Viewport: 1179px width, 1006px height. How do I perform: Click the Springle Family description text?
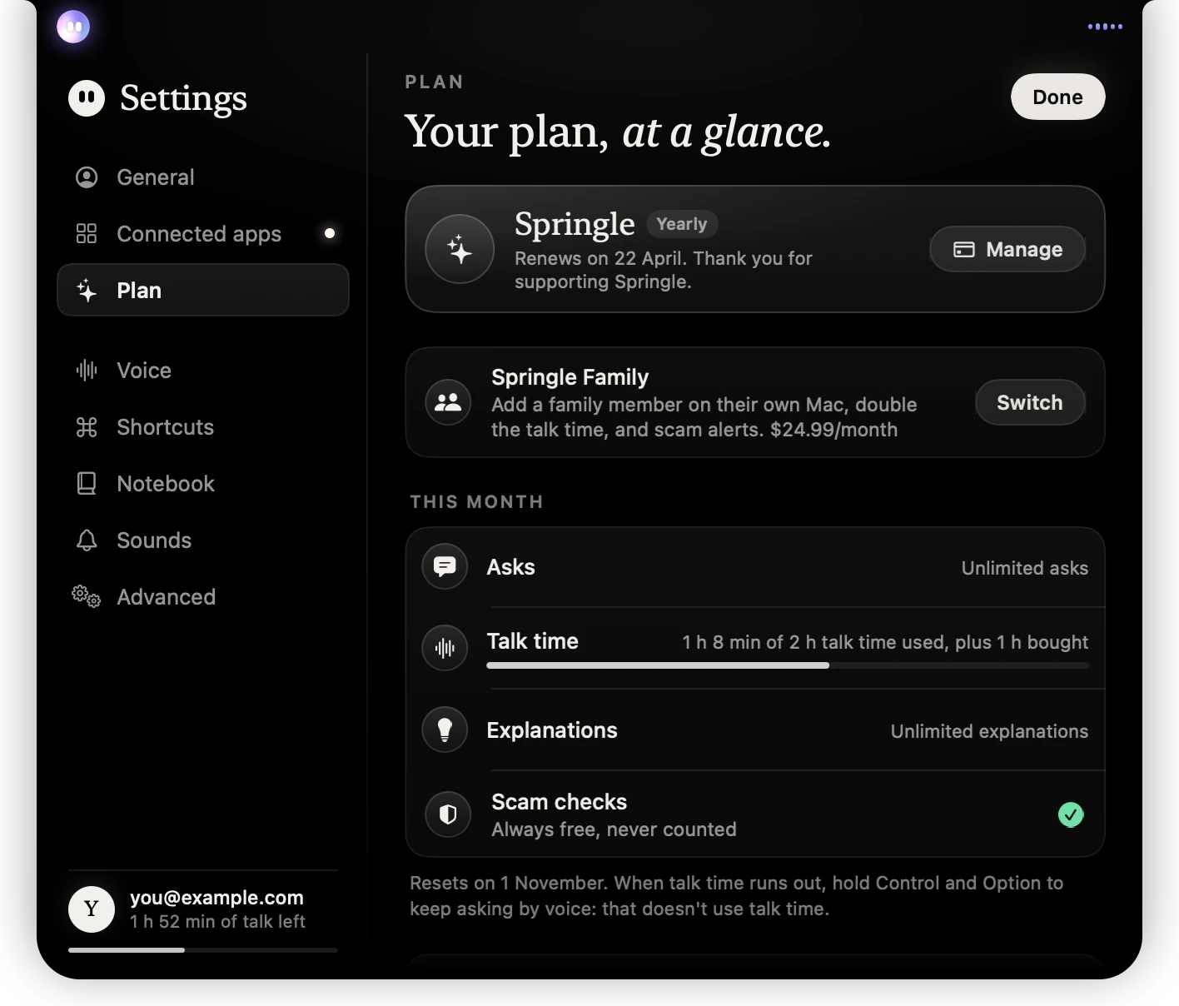[x=704, y=417]
